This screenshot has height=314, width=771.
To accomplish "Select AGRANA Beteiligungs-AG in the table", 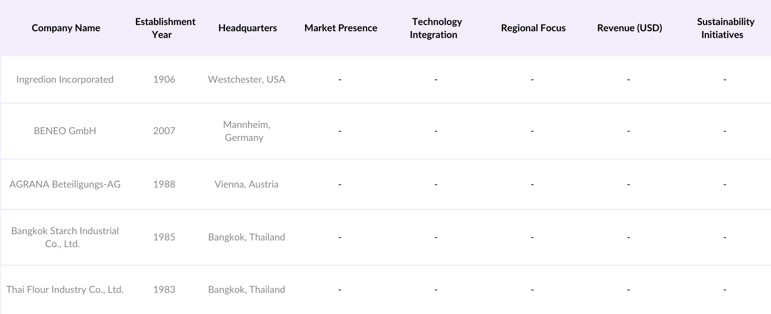I will [65, 184].
